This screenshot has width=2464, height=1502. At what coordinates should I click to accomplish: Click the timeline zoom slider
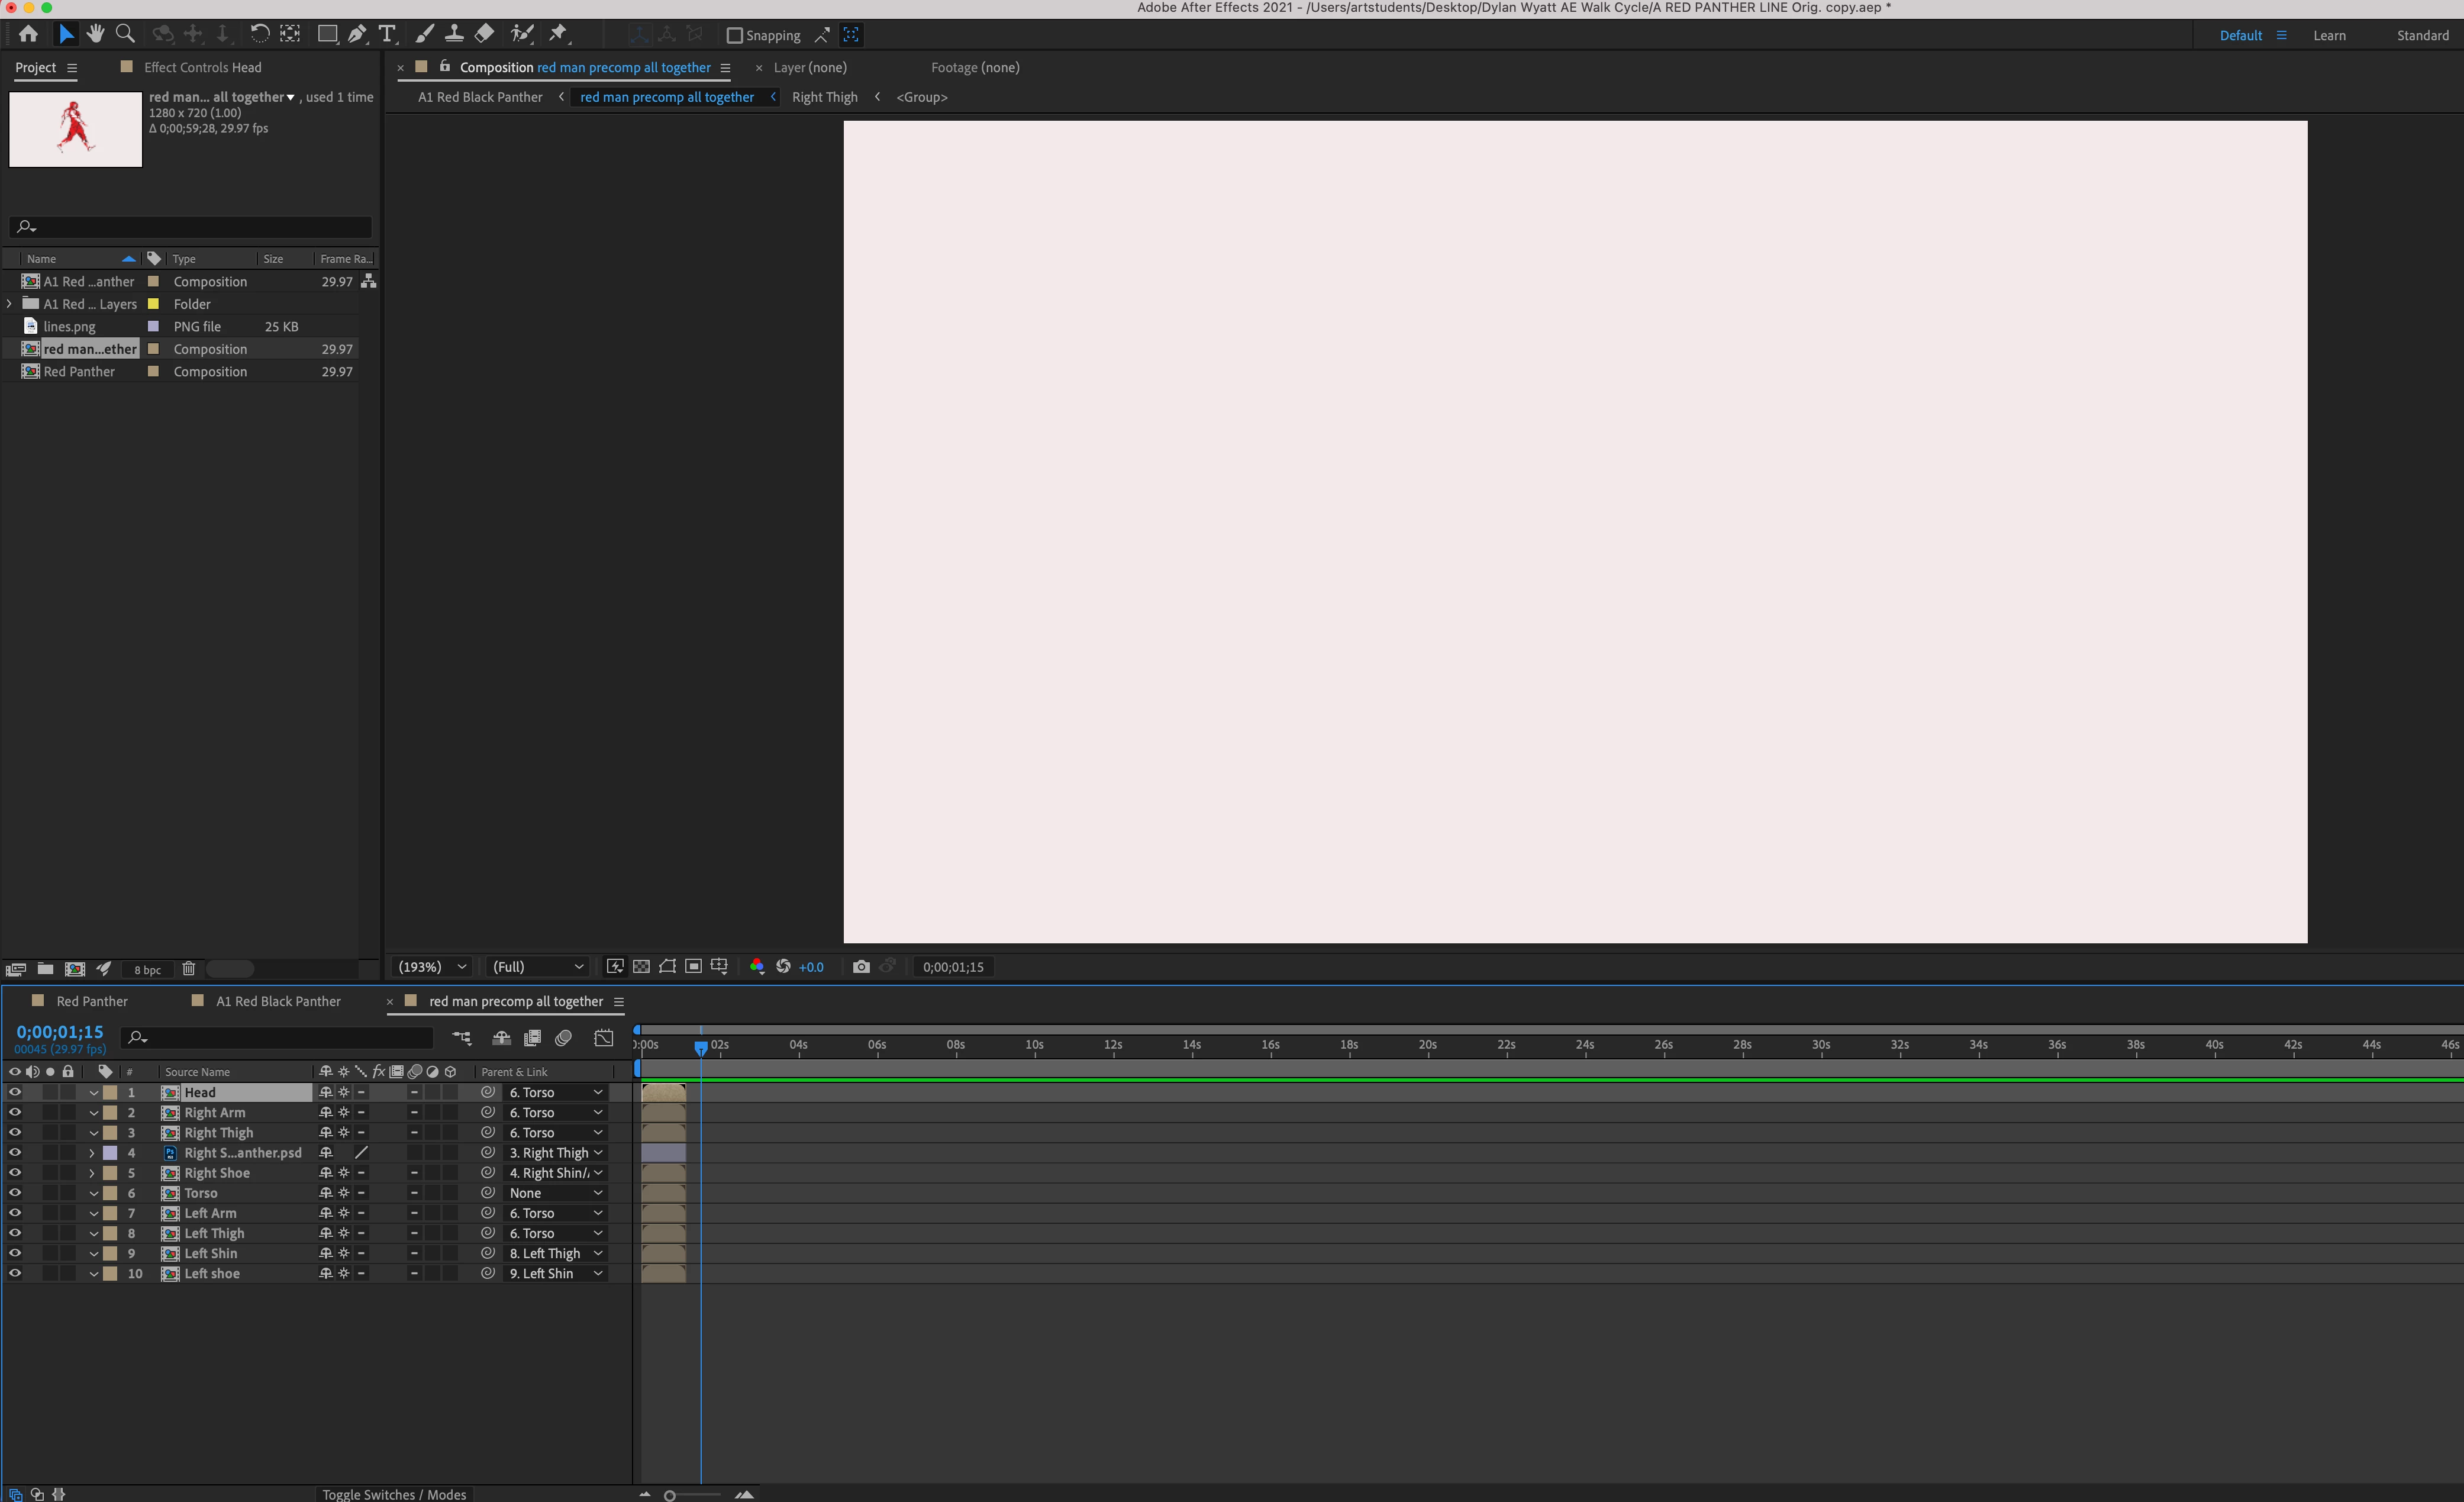[x=670, y=1495]
